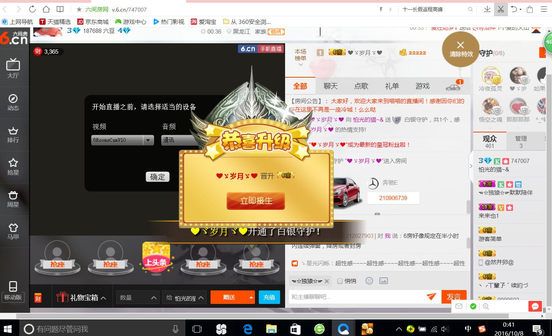
Task: Click the browser screenshot scissors icon
Action: tap(501, 9)
